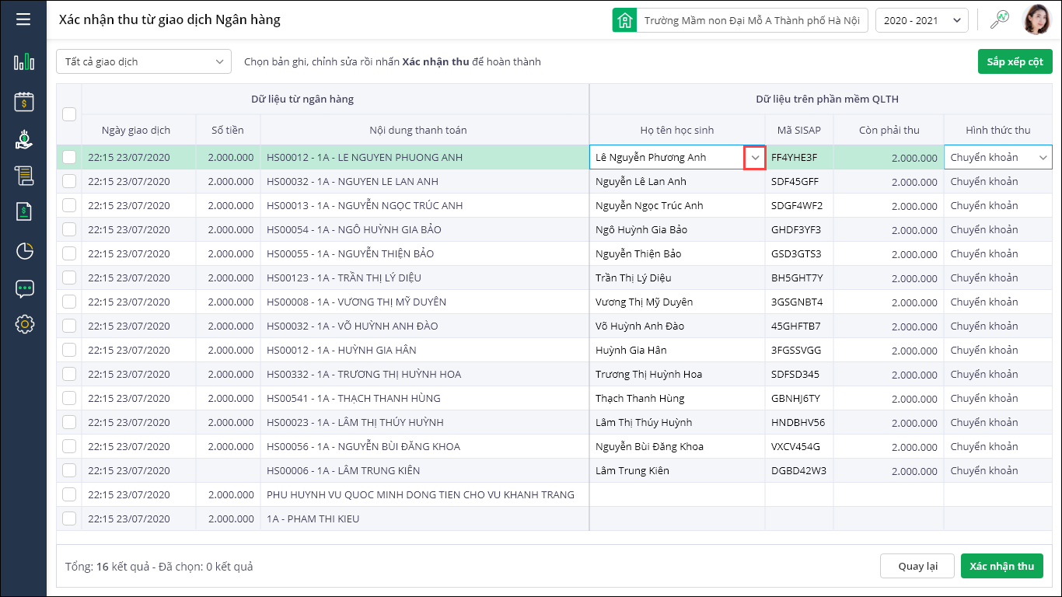Select the hand holding coin icon
This screenshot has width=1062, height=597.
click(24, 138)
